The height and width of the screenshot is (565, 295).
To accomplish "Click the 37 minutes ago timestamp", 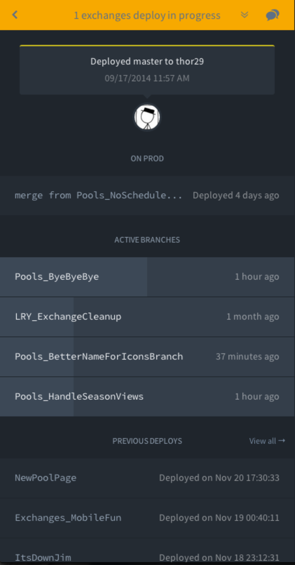I will tap(247, 357).
